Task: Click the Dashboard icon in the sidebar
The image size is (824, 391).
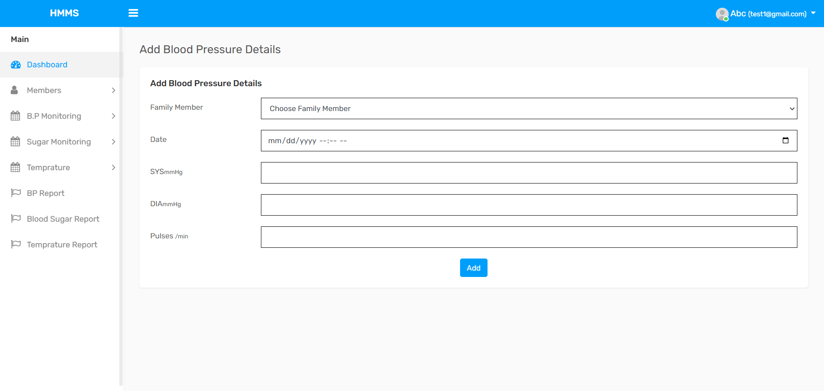Action: pyautogui.click(x=16, y=64)
